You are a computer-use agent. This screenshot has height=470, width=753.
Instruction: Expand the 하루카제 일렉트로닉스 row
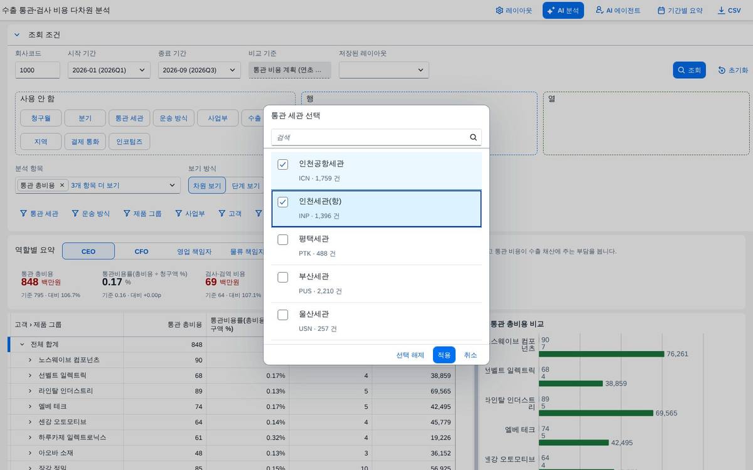click(x=30, y=437)
